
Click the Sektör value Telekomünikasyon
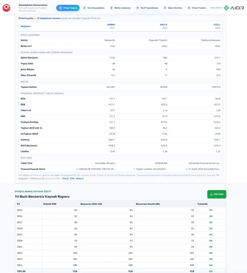(210, 40)
